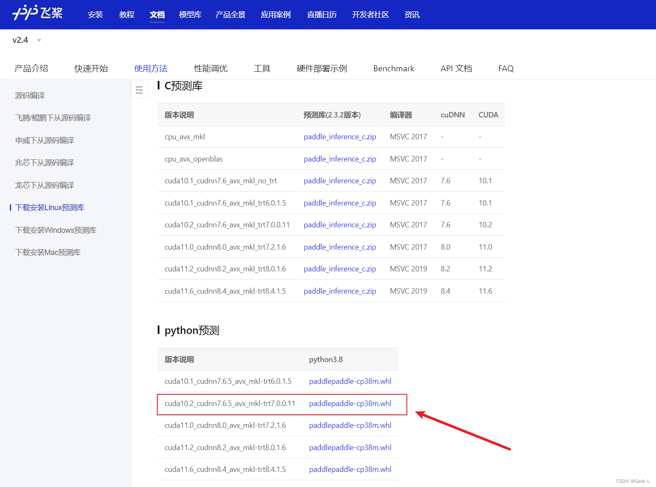Open 源码编译 in the sidebar
This screenshot has height=487, width=656.
click(x=30, y=96)
